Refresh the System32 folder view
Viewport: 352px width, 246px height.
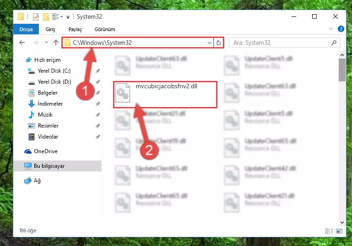pos(219,43)
